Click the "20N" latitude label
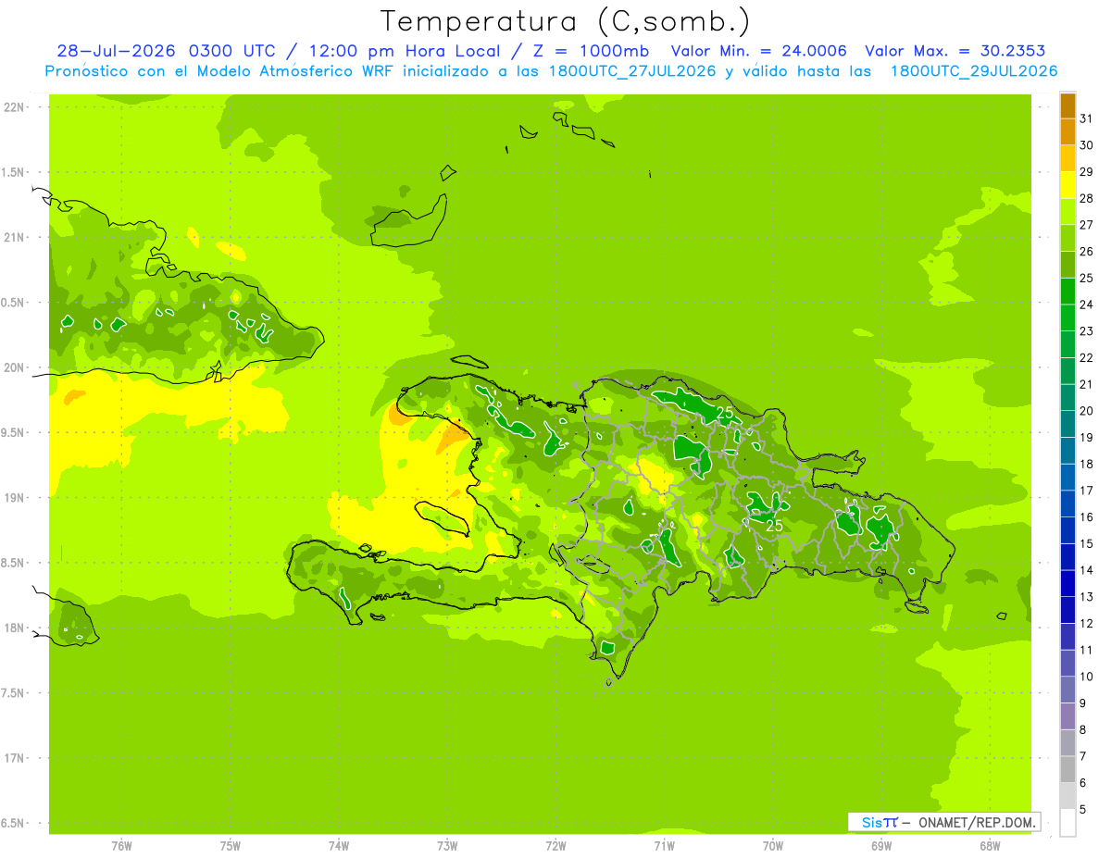The image size is (1111, 858). 14,367
